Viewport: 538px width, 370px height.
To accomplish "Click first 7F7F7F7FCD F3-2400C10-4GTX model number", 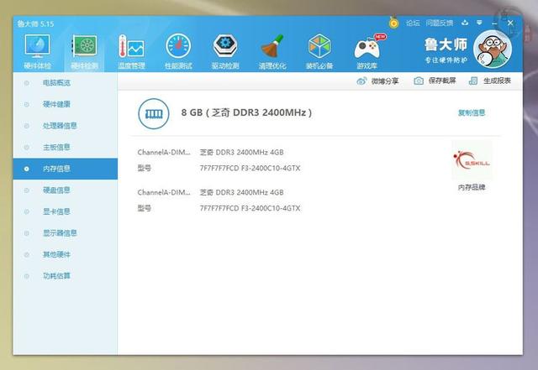I will click(251, 168).
